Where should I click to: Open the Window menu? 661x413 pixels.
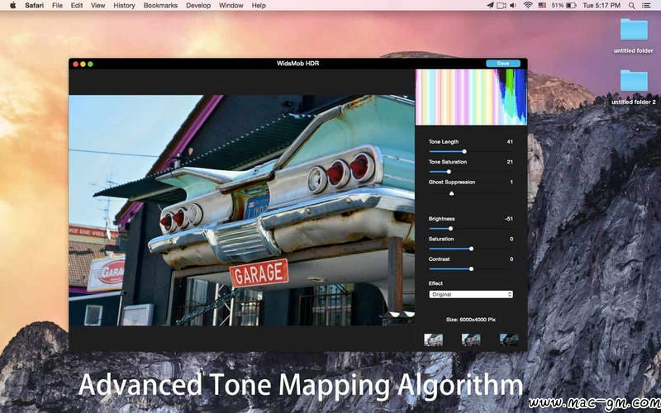pos(231,6)
